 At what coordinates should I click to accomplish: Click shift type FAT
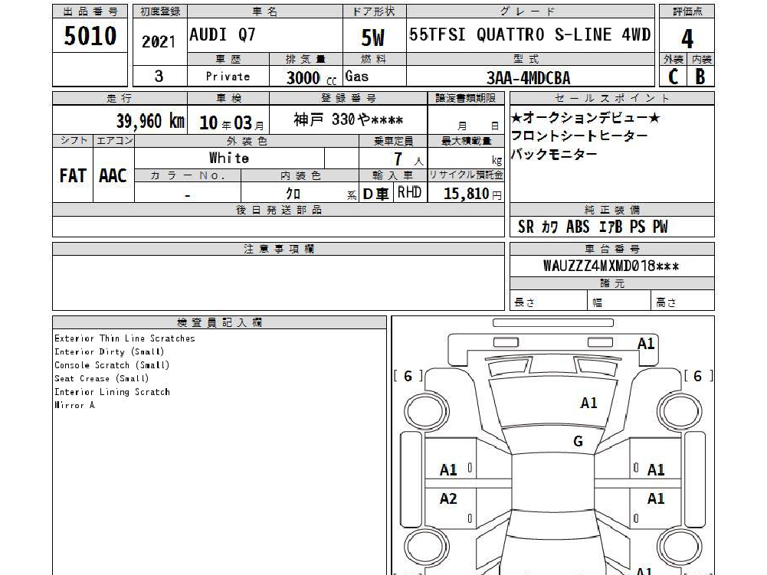coord(72,175)
